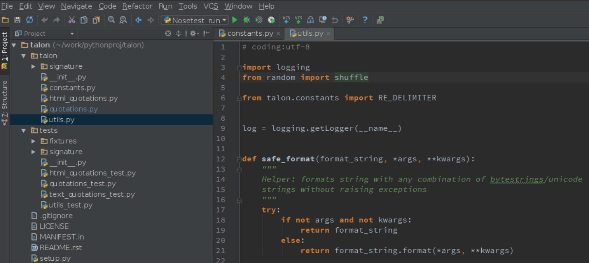Start debugging with the Debug icon
This screenshot has width=589, height=263.
(x=246, y=20)
